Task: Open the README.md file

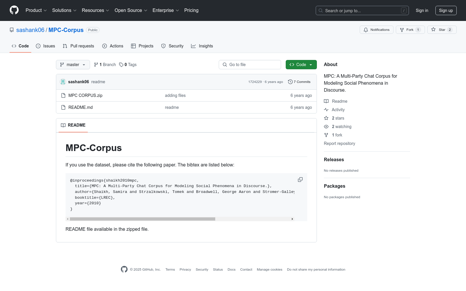Action: coord(80,107)
